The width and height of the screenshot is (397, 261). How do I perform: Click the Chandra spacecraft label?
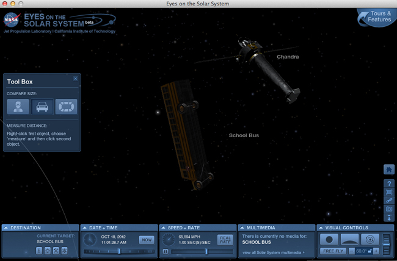[x=288, y=57]
